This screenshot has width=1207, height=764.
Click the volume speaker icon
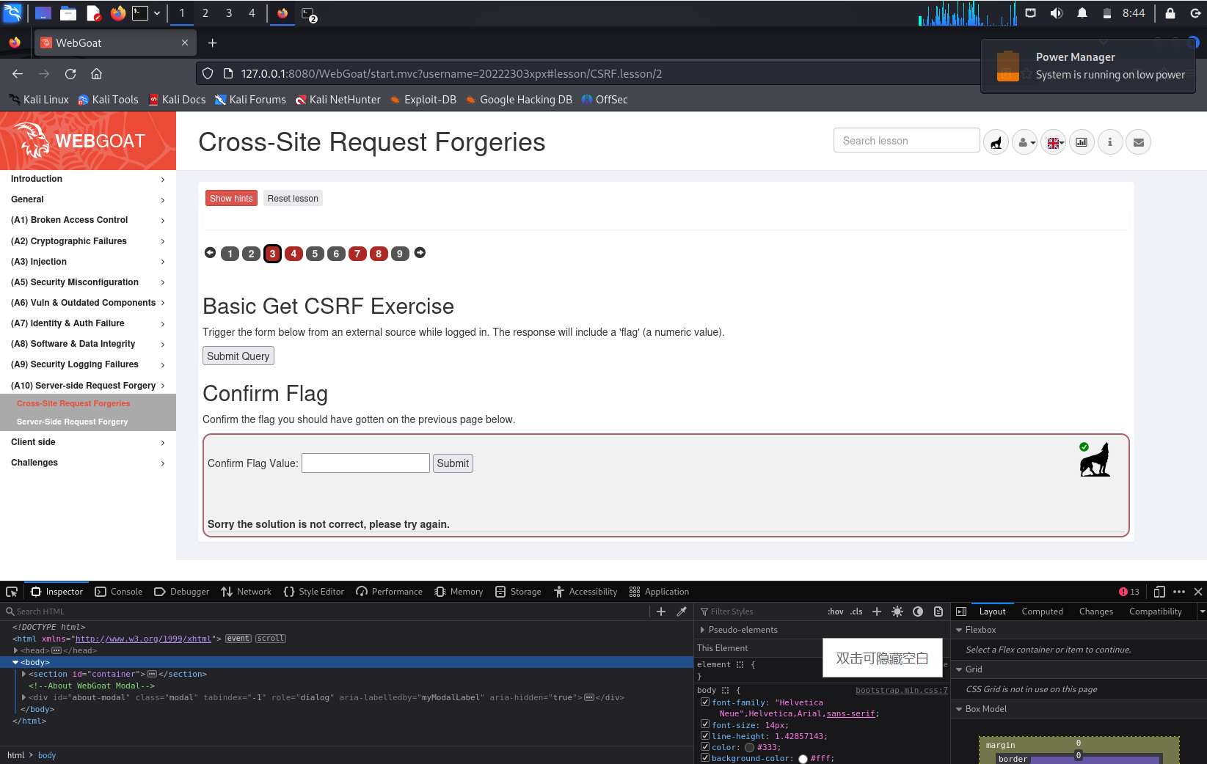click(1057, 13)
